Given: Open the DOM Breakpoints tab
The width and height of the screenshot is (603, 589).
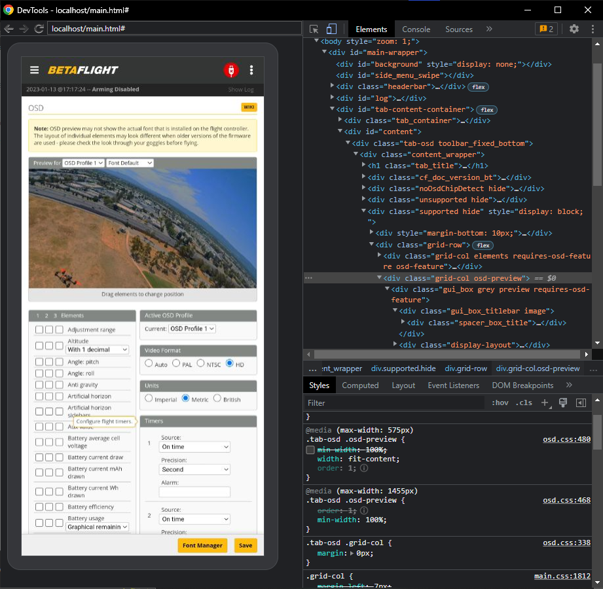Looking at the screenshot, I should coord(522,385).
